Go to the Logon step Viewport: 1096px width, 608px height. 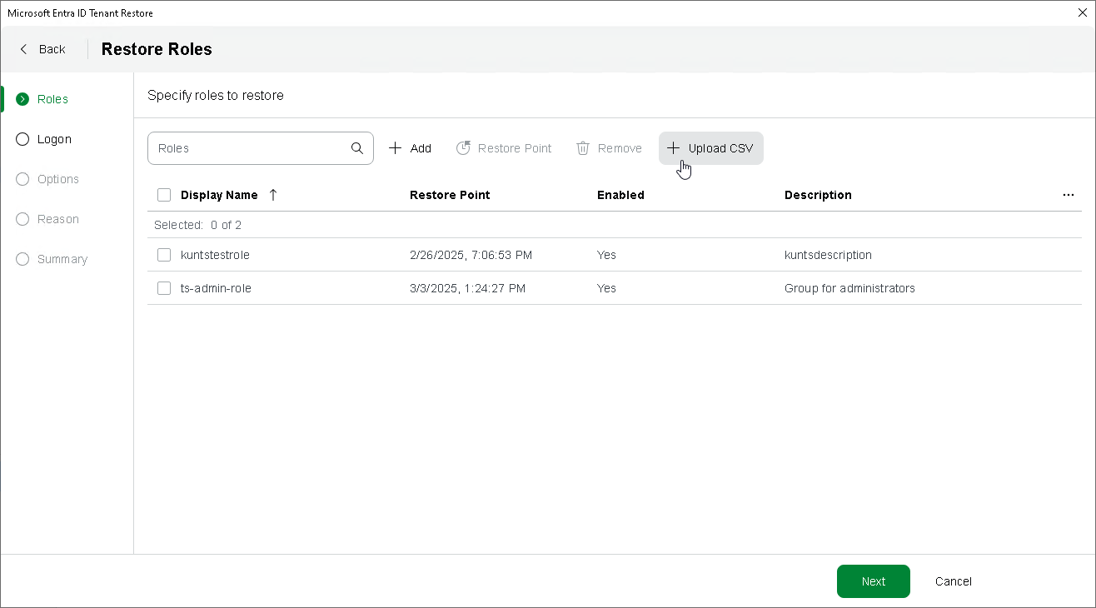pyautogui.click(x=54, y=139)
